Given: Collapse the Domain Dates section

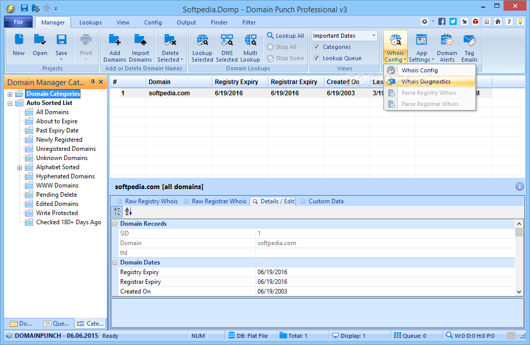Looking at the screenshot, I should [x=115, y=262].
